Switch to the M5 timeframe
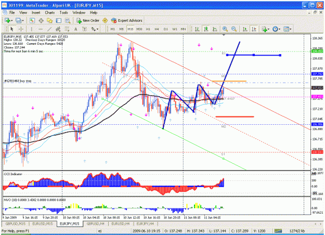Viewport: 325px width, 235px height. [122, 29]
